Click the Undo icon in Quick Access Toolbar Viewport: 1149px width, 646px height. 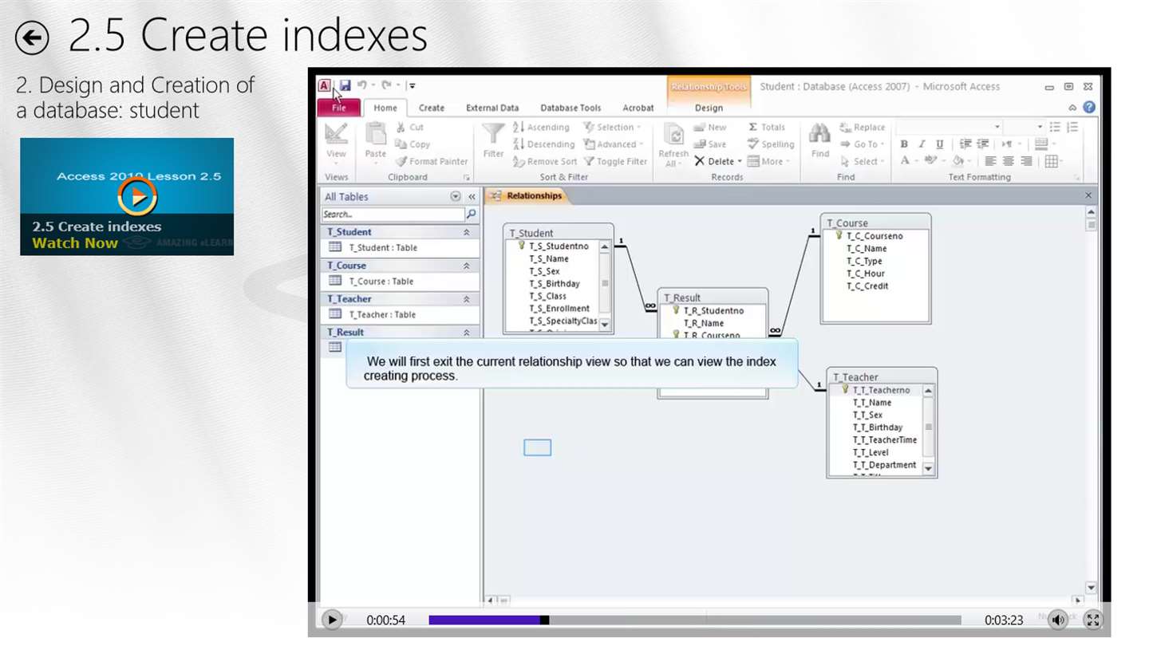pos(362,85)
